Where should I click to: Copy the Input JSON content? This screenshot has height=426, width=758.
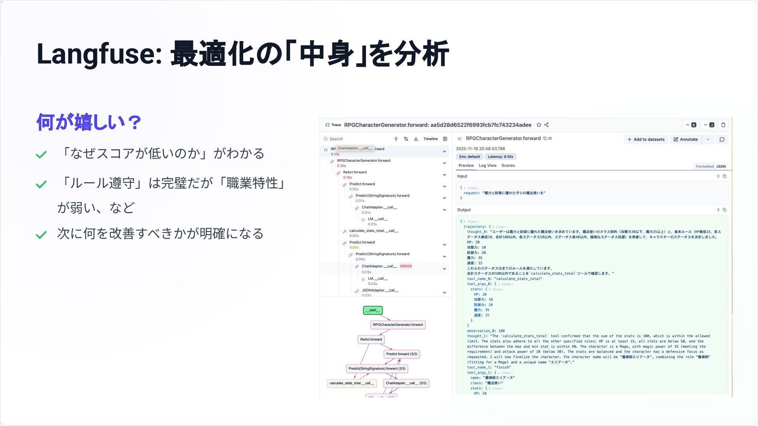(x=724, y=176)
